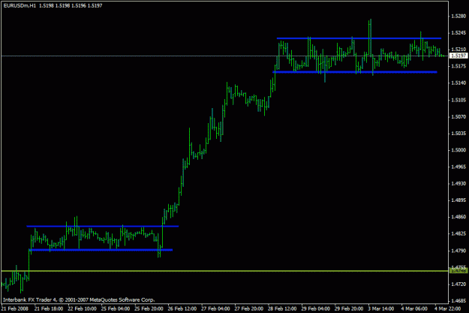Click the current price label 1.5197
This screenshot has height=313, width=469.
458,56
